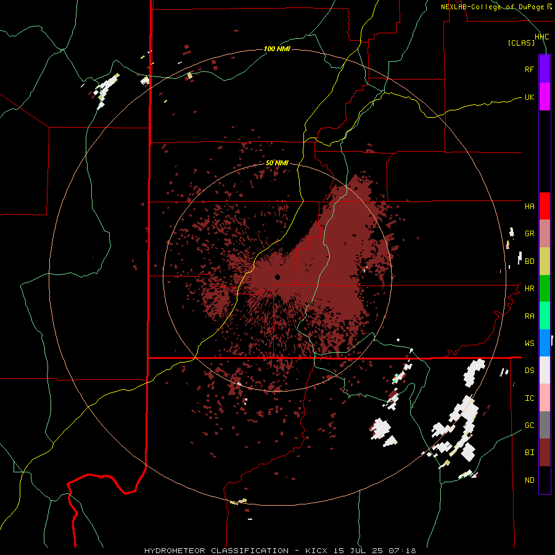
Task: Click the KICX station identifier
Action: pyautogui.click(x=316, y=551)
